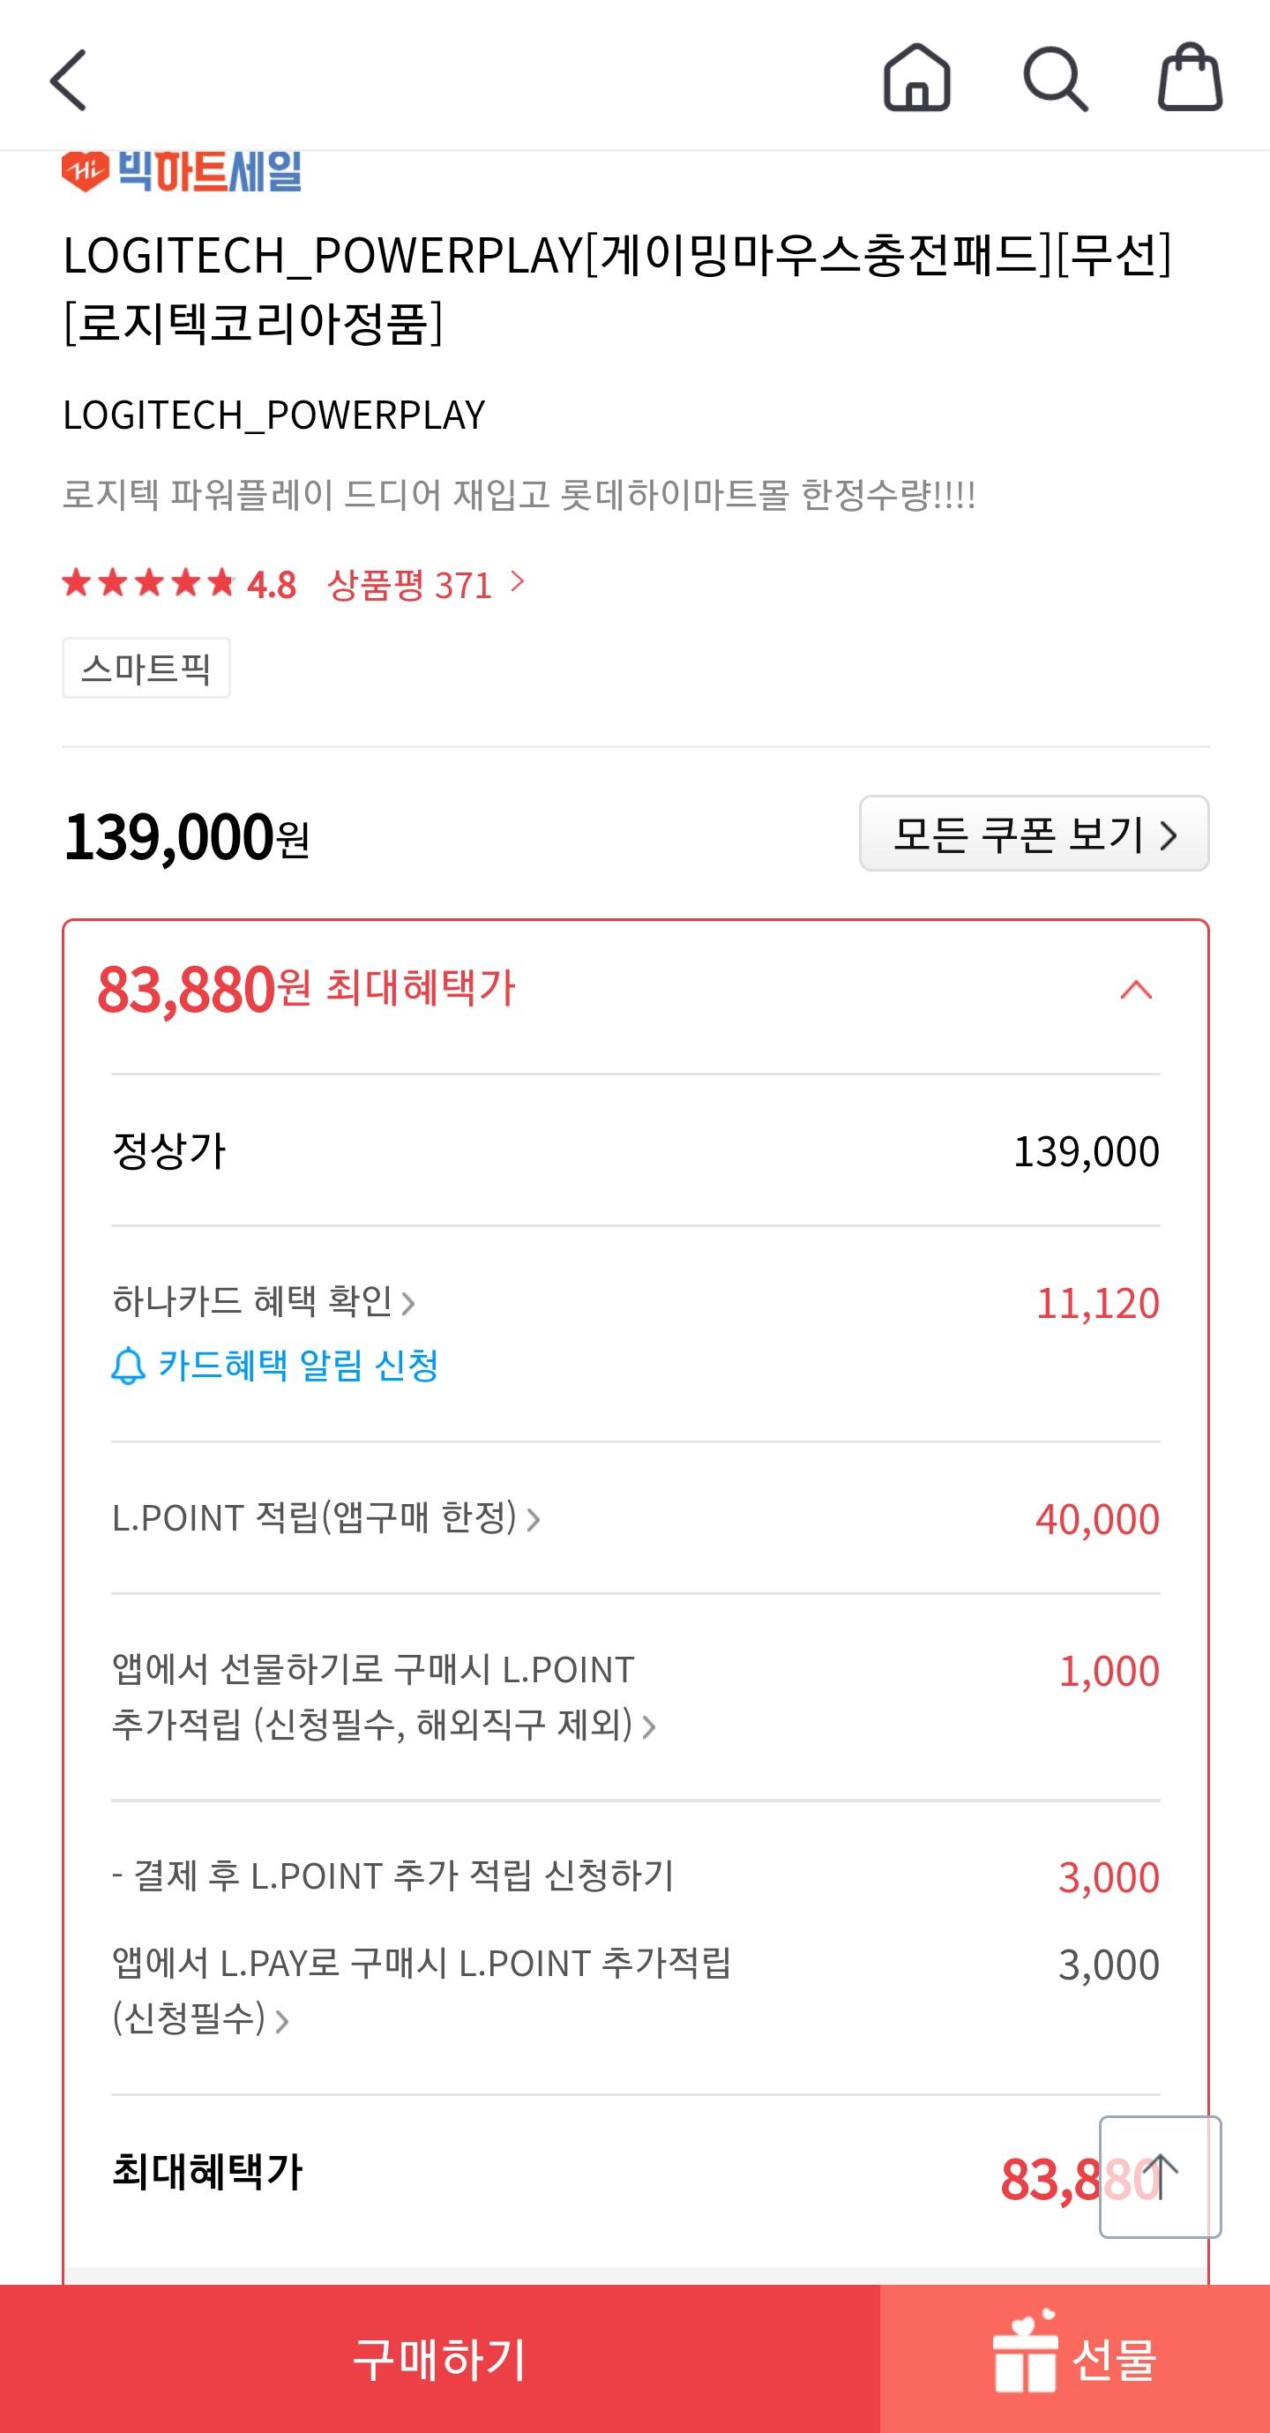Tap the scroll-to-top arrow button
The height and width of the screenshot is (2433, 1270).
pos(1160,2177)
